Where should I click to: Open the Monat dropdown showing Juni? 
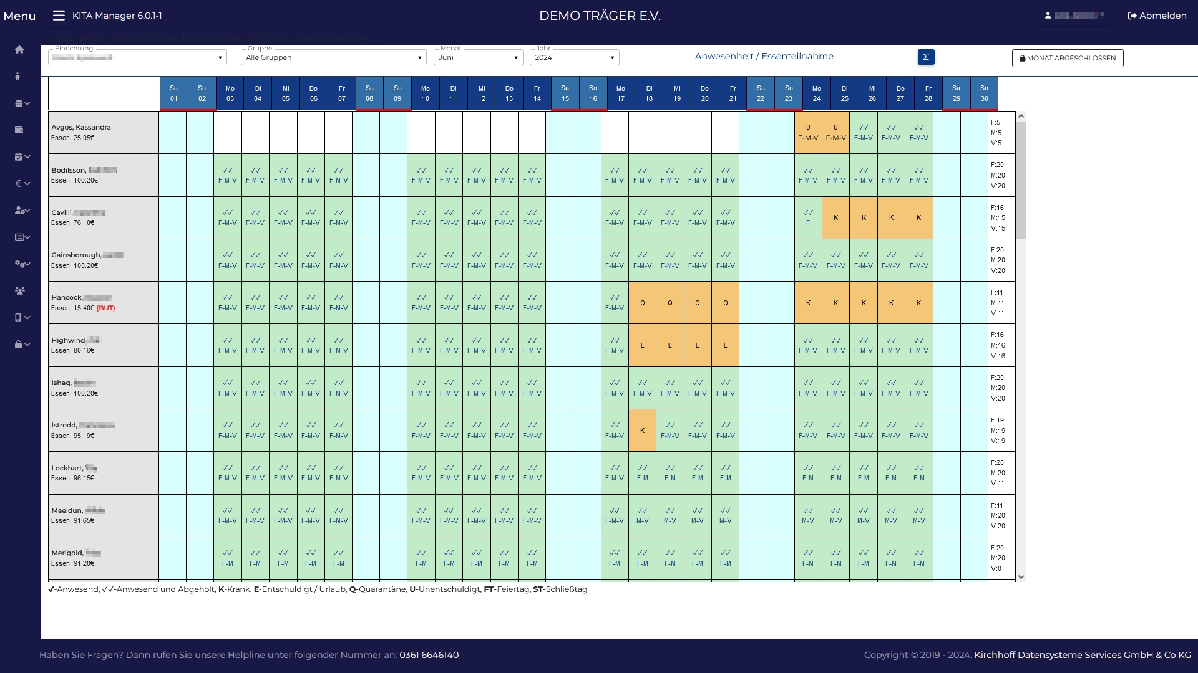[478, 58]
